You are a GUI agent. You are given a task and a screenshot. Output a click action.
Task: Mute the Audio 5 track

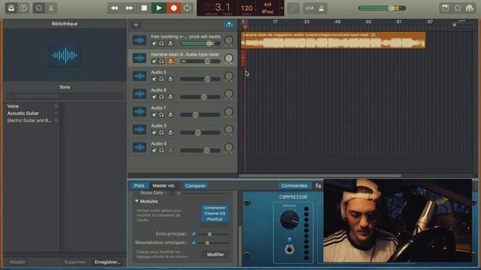coord(154,79)
